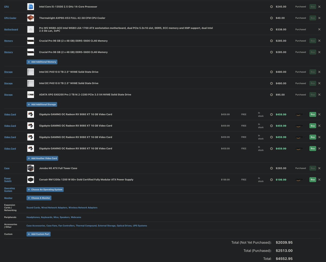Click the ADATA XPG SX8200 Pro thumbnail
The width and height of the screenshot is (326, 262).
click(x=31, y=95)
